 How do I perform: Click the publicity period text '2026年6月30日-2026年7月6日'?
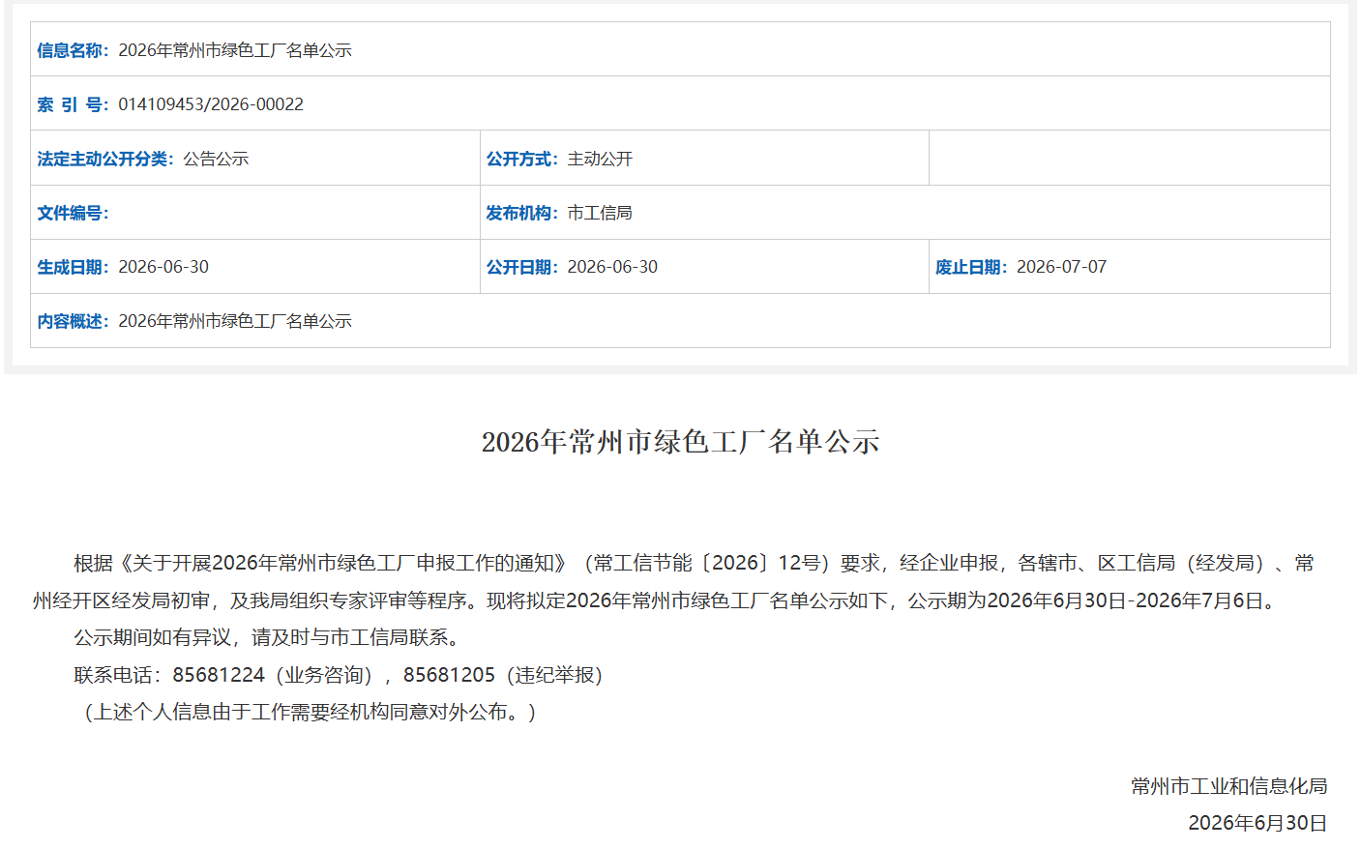[1125, 600]
